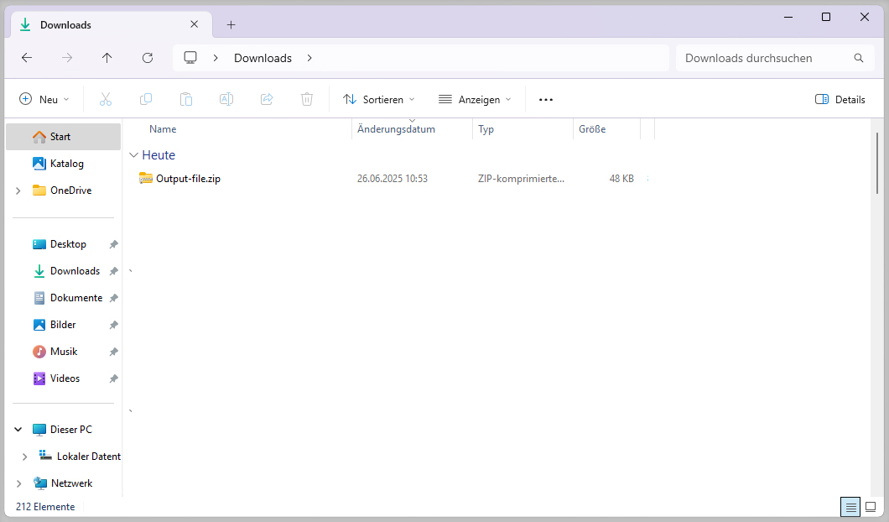Viewport: 889px width, 522px height.
Task: Click the 212 Elemente status text
Action: pyautogui.click(x=45, y=507)
